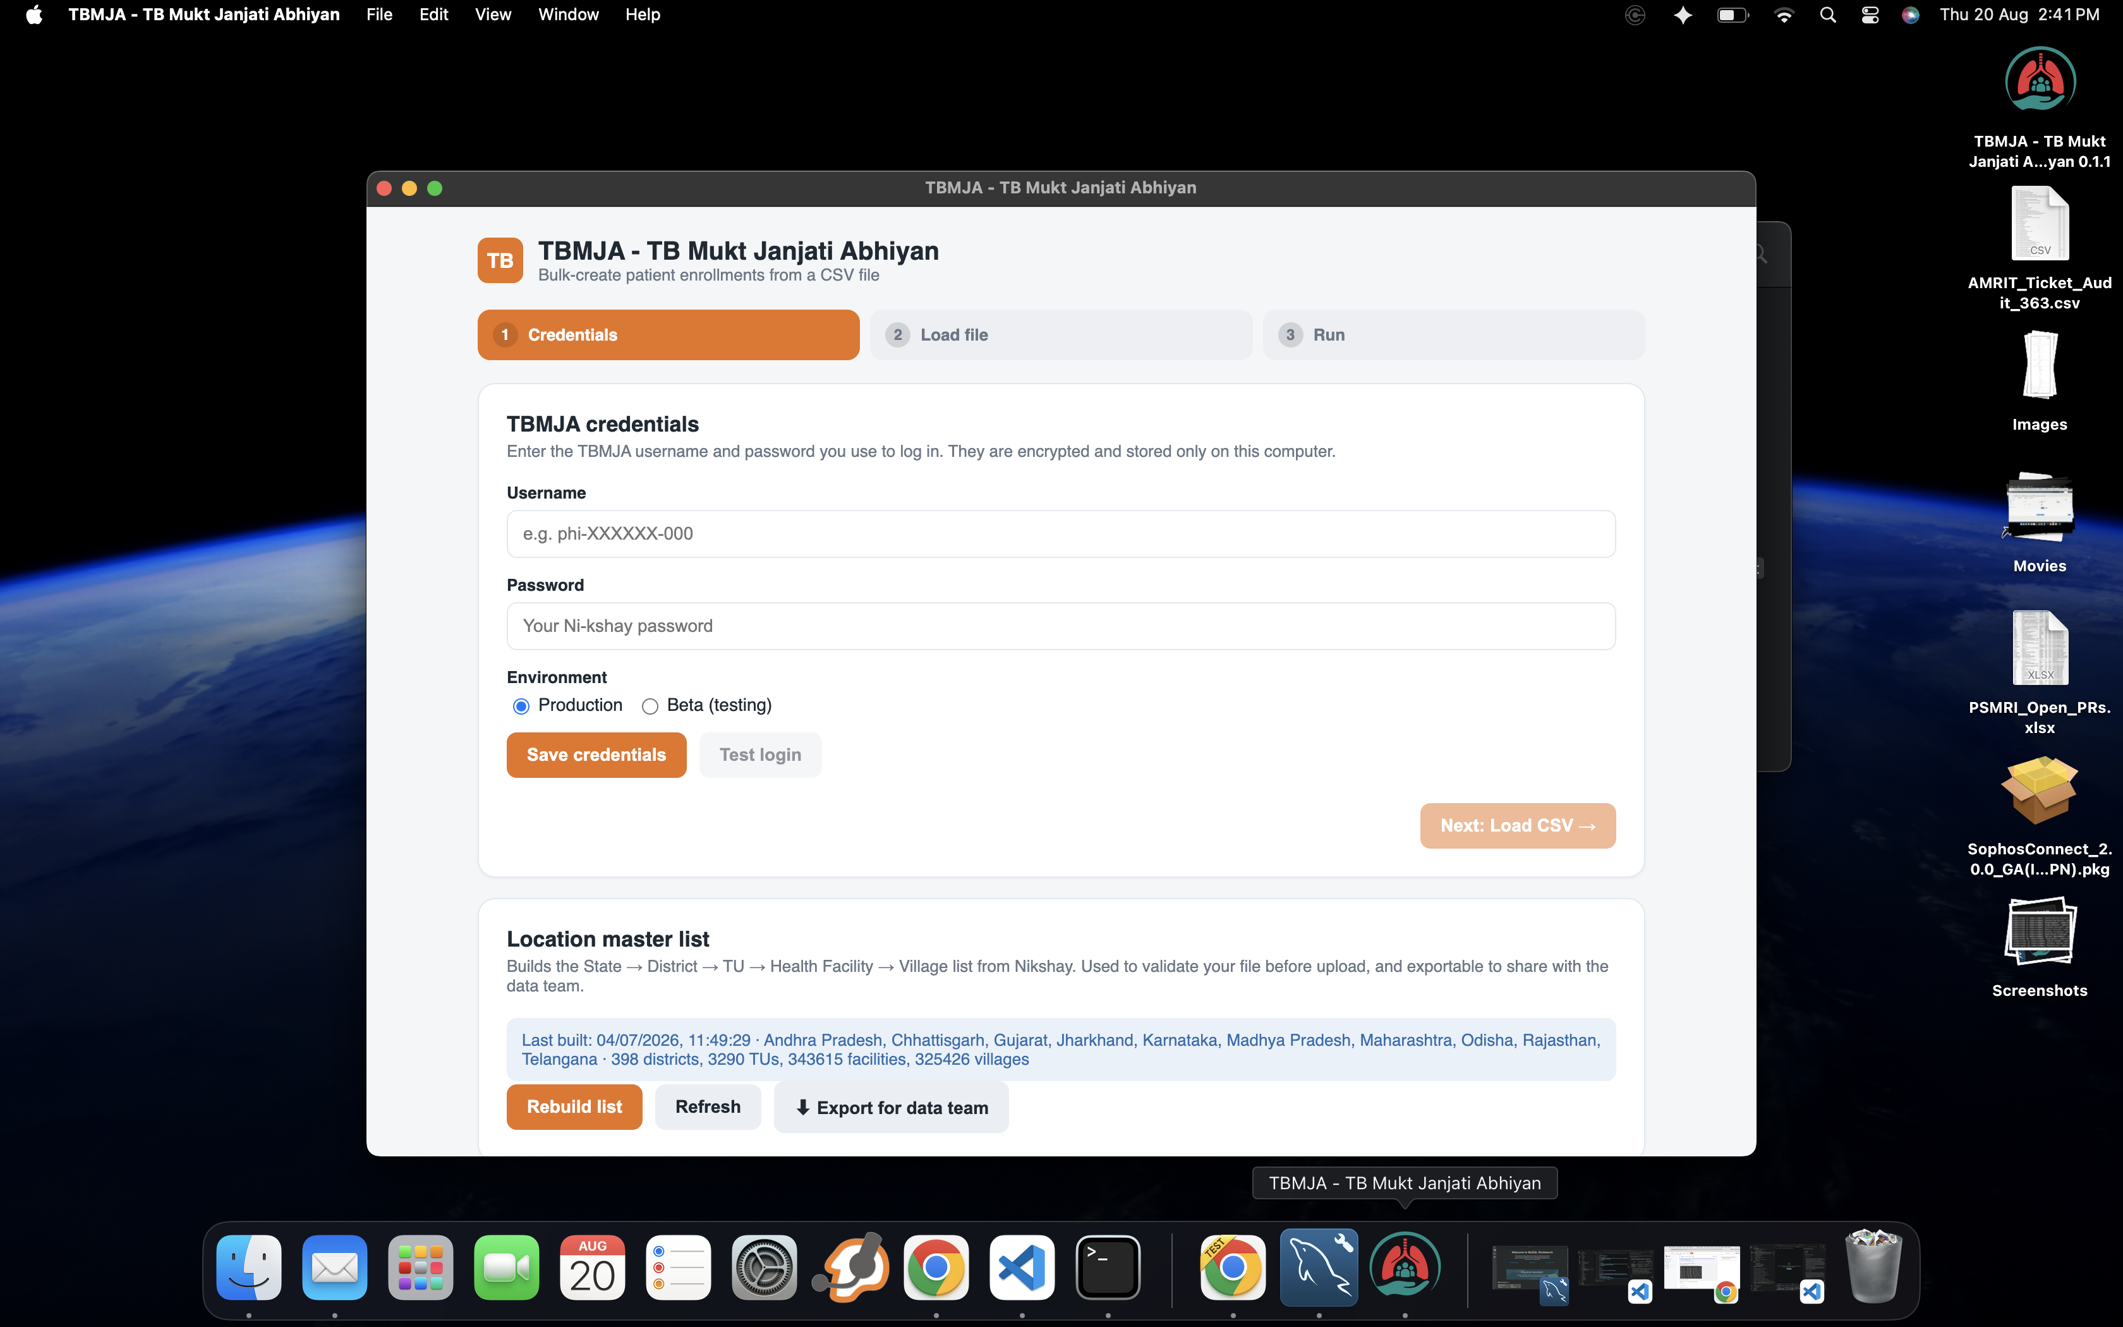Focus the Password input field
This screenshot has height=1327, width=2123.
pos(1061,626)
